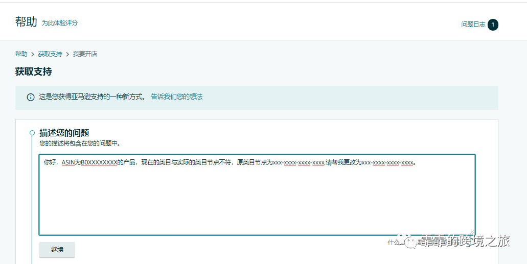The height and width of the screenshot is (264, 527).
Task: Open 告诉我们您的想法 link
Action: [x=177, y=97]
